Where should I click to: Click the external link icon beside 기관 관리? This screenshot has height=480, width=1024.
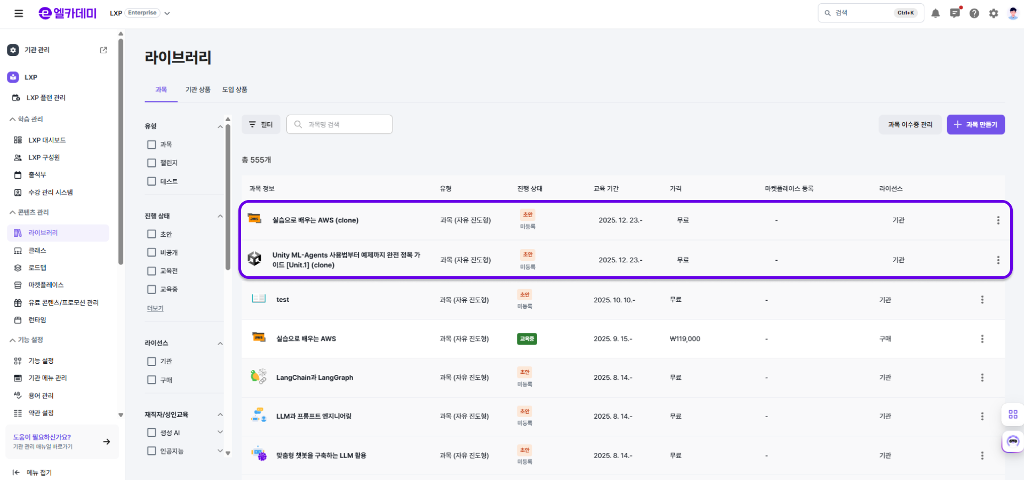coord(103,50)
